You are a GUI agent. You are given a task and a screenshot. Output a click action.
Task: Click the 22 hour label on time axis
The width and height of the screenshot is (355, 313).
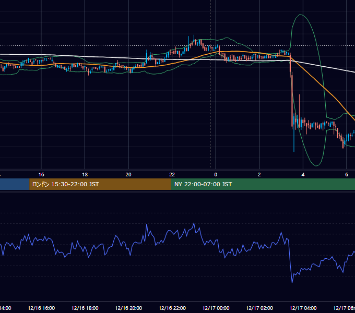coord(172,175)
